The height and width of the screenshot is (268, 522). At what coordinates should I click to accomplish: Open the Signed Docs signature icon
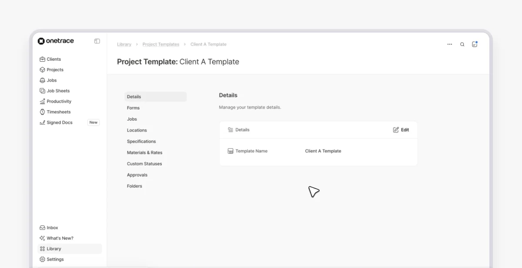[42, 122]
